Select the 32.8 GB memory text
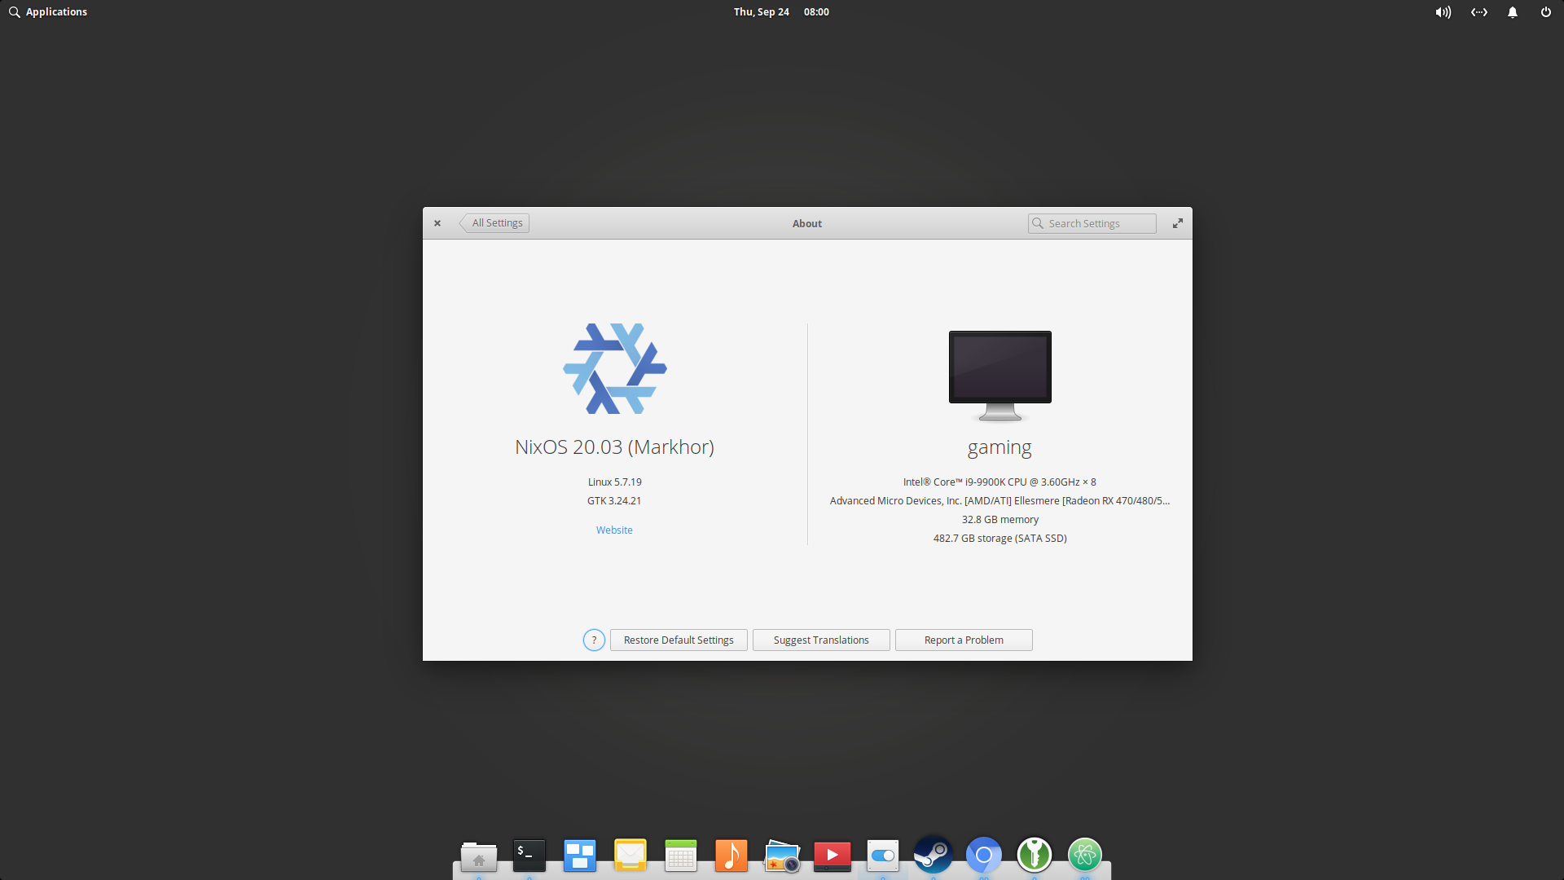This screenshot has width=1564, height=880. click(x=1000, y=520)
